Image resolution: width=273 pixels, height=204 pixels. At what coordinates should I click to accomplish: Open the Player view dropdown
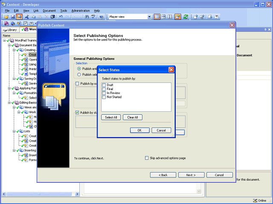149,17
